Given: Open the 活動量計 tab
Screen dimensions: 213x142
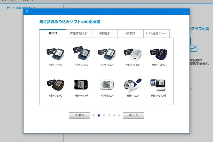Looking at the screenshot, I should click(105, 34).
